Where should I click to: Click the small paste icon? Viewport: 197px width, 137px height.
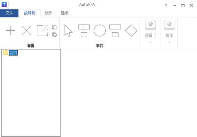55,34
